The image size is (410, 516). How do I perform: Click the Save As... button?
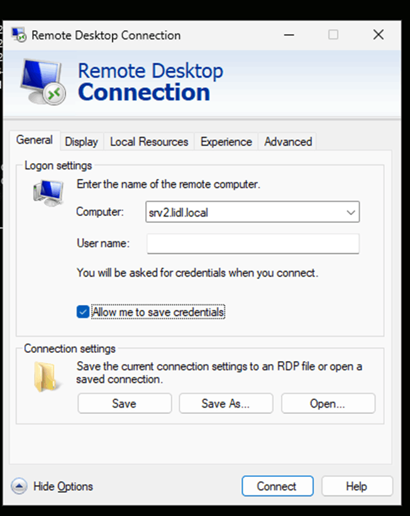point(226,403)
